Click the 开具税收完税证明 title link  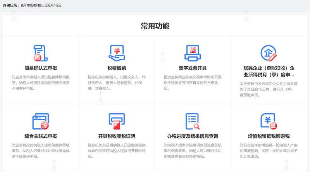coord(116,137)
